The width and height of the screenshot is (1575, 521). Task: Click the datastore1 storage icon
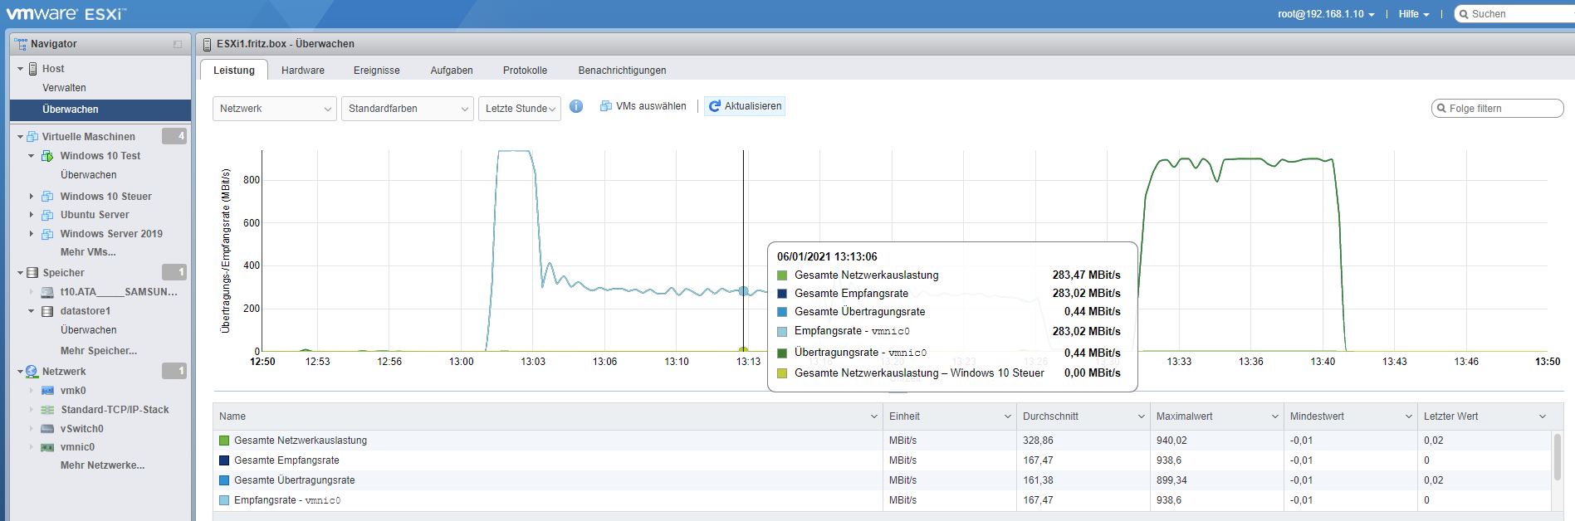click(47, 311)
